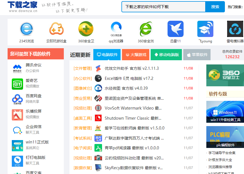Click the 腾讯会议 icon in sidebar
Image resolution: width=244 pixels, height=174 pixels.
pos(17,68)
